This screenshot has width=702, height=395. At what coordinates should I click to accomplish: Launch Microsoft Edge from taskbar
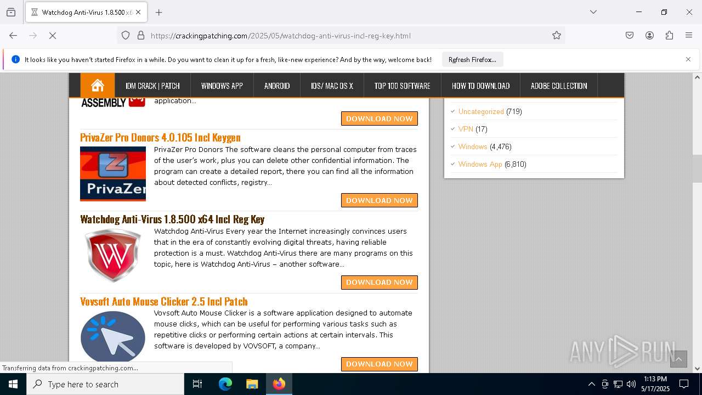(225, 384)
